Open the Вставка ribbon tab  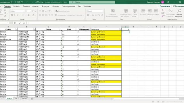[16, 6]
